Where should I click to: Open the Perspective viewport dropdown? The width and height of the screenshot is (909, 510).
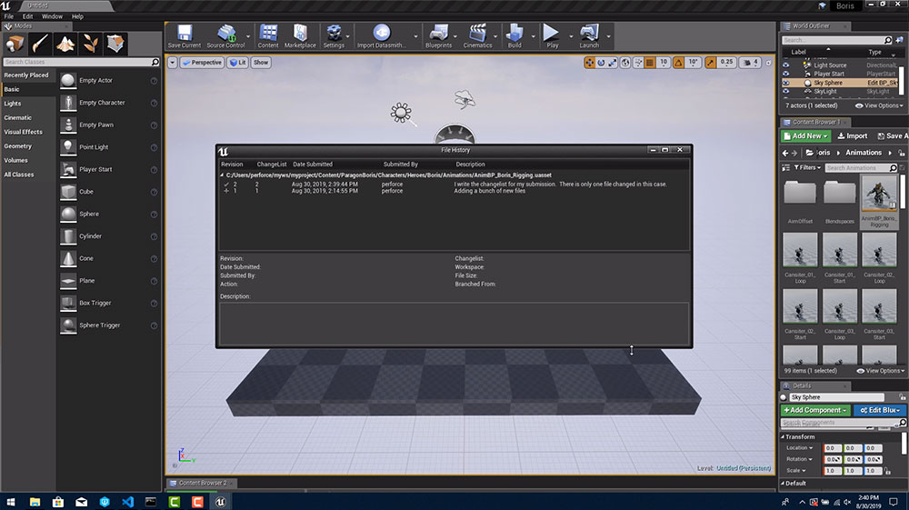click(x=201, y=63)
